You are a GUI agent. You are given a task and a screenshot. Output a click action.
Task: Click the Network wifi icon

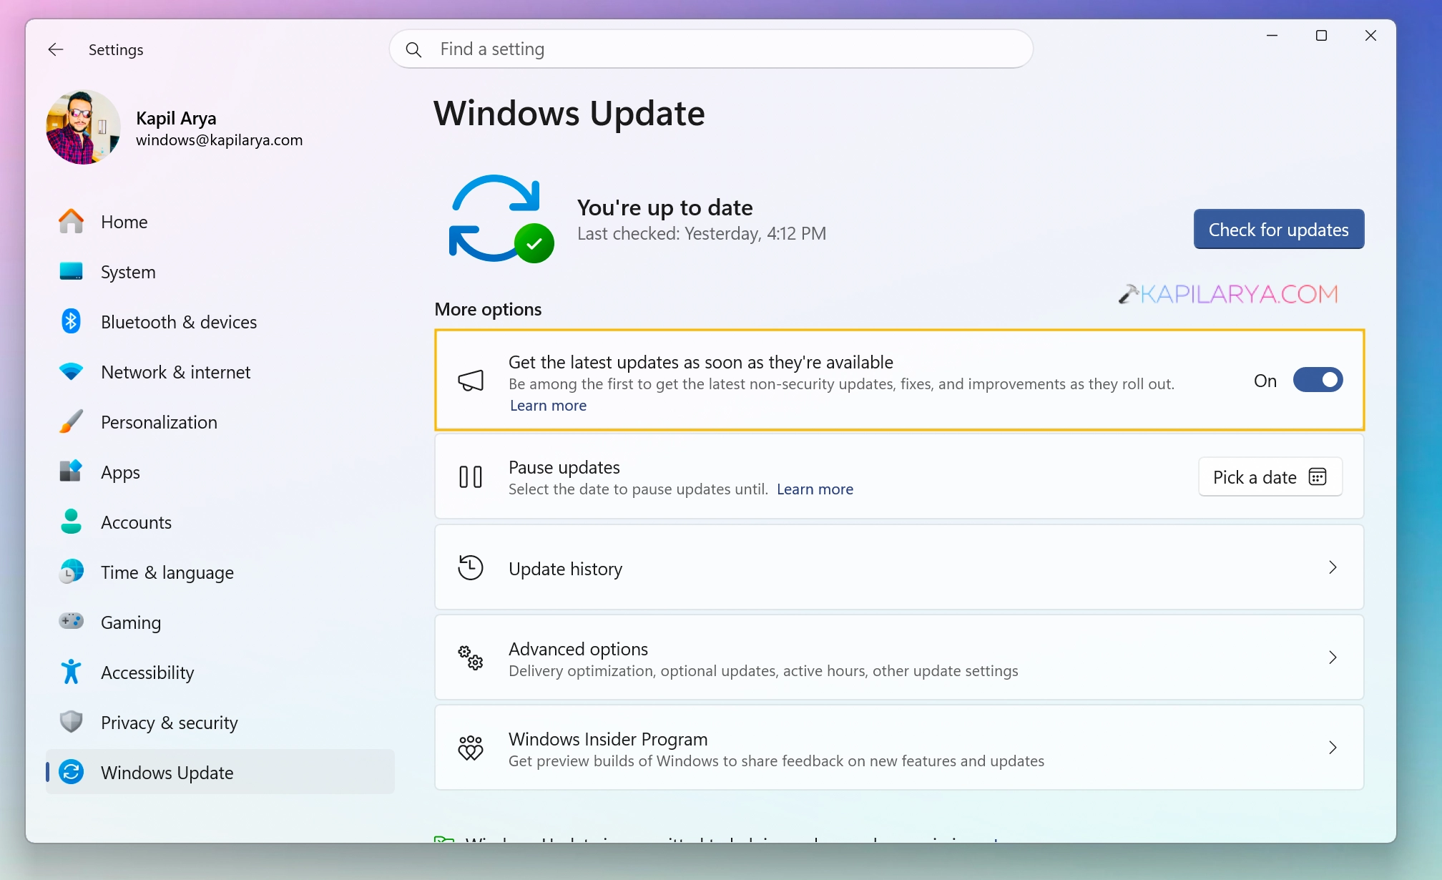[71, 372]
